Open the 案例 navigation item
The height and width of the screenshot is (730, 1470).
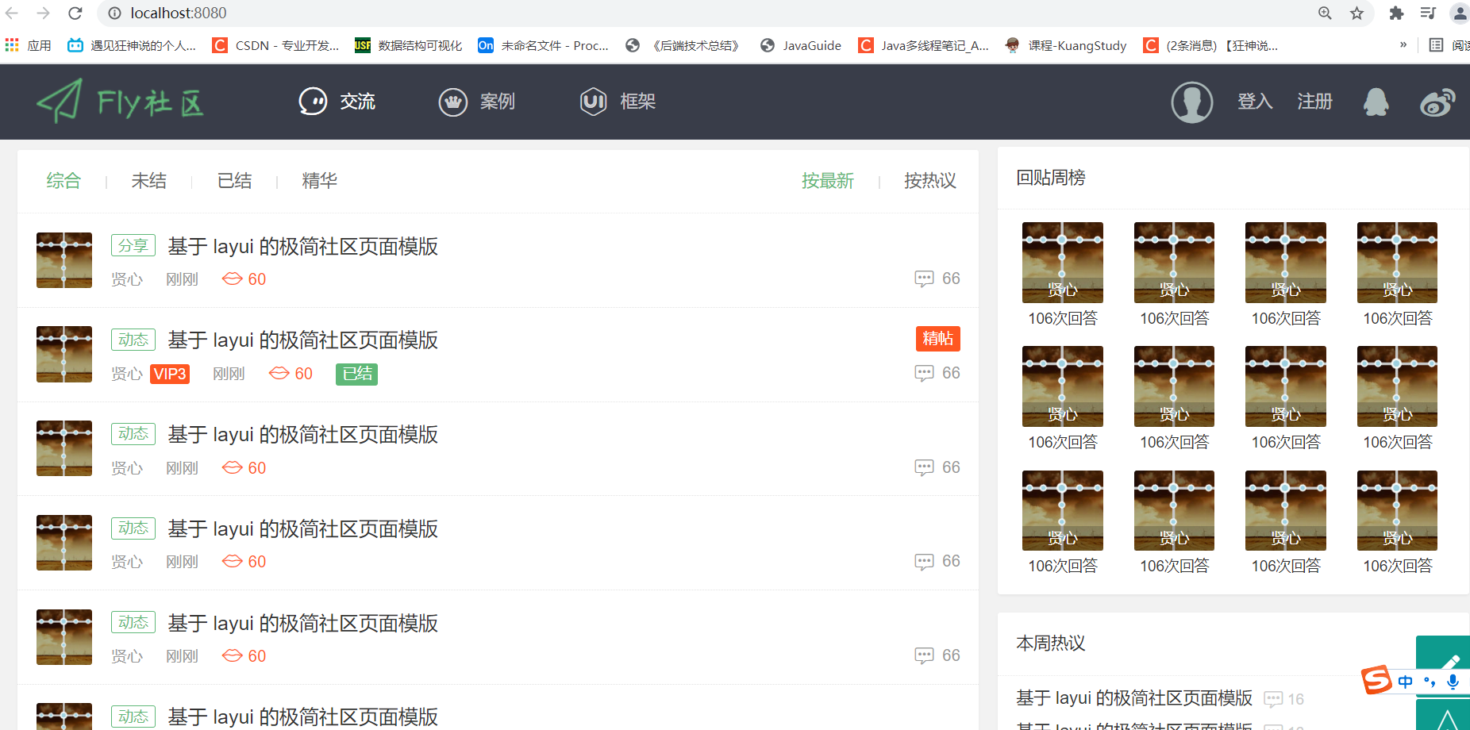(x=477, y=102)
